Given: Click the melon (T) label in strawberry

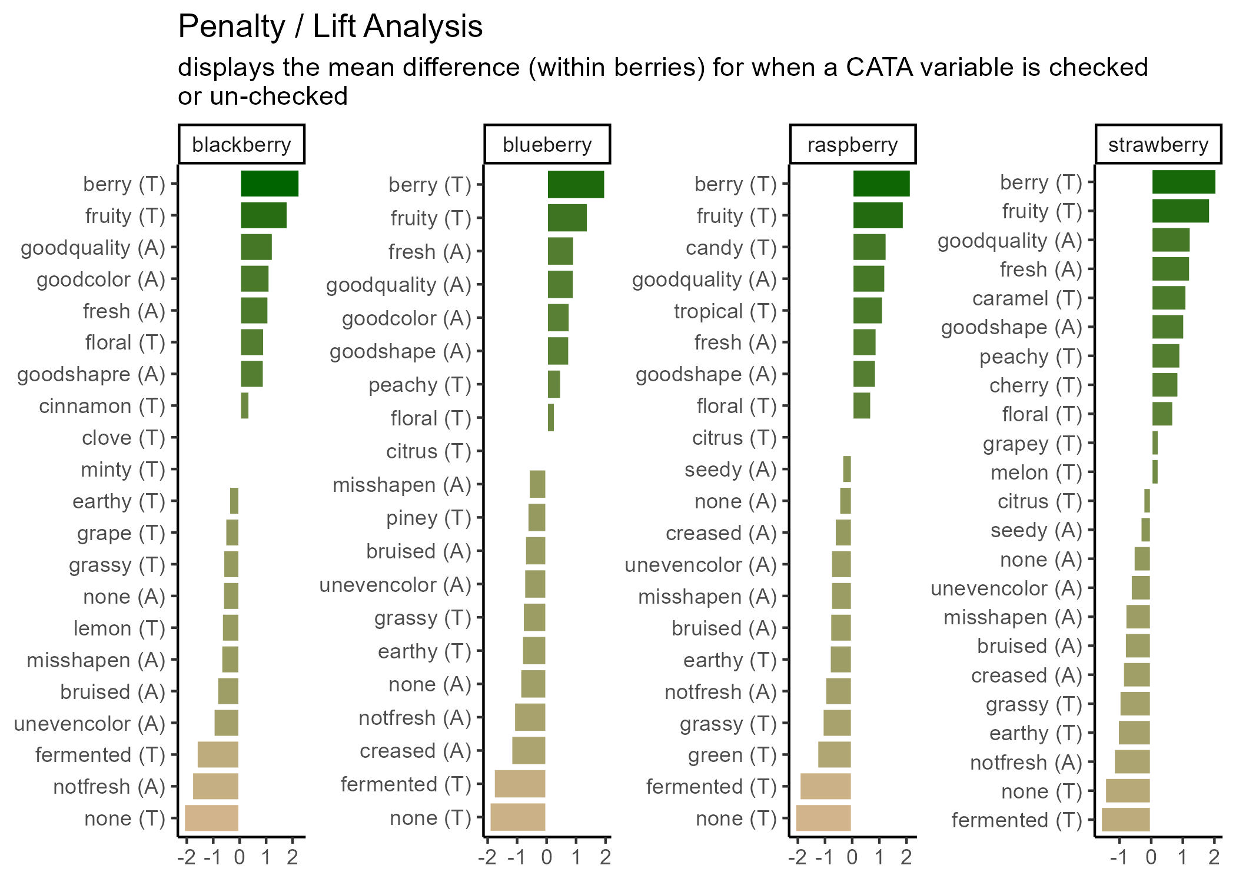Looking at the screenshot, I should pos(1036,472).
